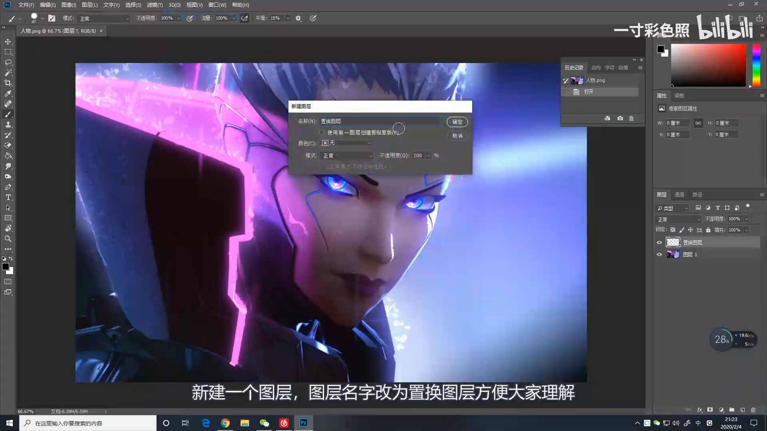The image size is (767, 431).
Task: Open Quick Mask mode icon
Action: pos(8,282)
